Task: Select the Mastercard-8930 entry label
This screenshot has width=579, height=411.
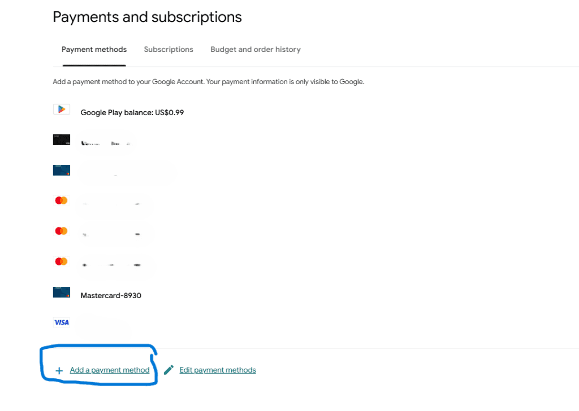Action: [111, 295]
